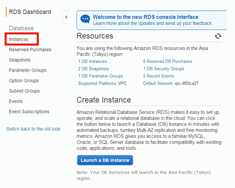This screenshot has width=235, height=188.
Task: Click the Database section label
Action: point(21,28)
